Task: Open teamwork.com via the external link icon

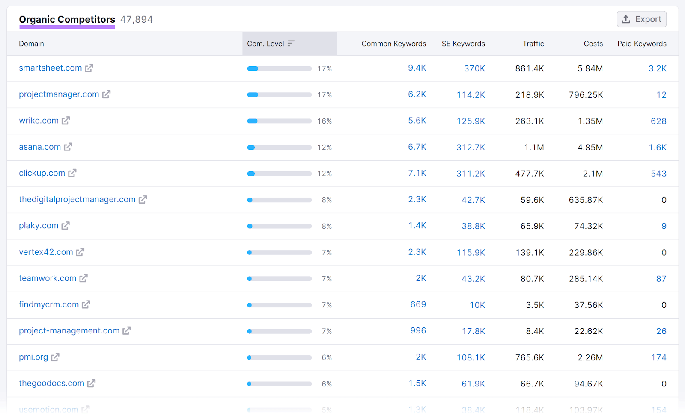Action: click(x=84, y=278)
